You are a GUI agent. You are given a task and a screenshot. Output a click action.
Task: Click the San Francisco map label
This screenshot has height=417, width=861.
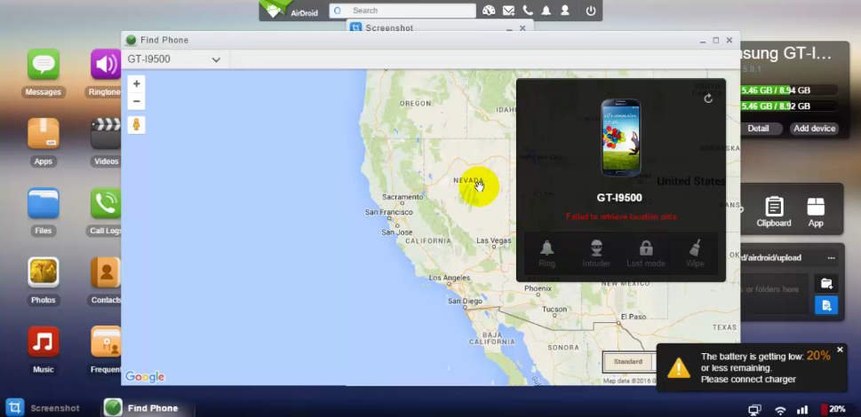[389, 212]
